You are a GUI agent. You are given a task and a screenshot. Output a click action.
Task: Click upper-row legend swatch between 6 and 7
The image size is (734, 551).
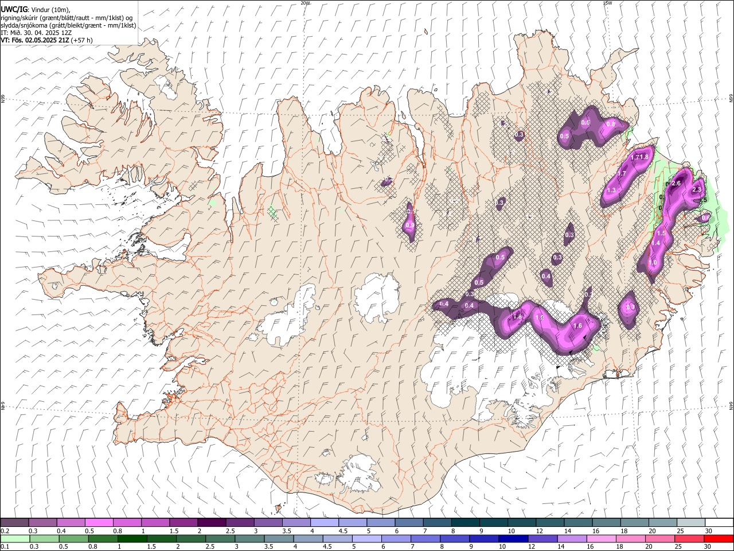[409, 522]
